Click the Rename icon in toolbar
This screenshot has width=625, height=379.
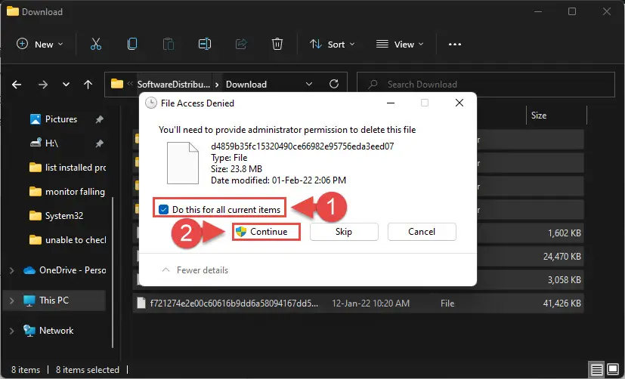205,44
